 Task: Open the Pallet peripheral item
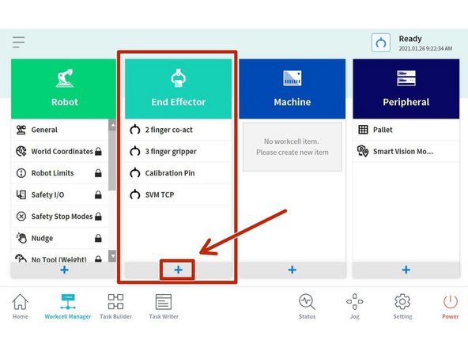click(406, 130)
